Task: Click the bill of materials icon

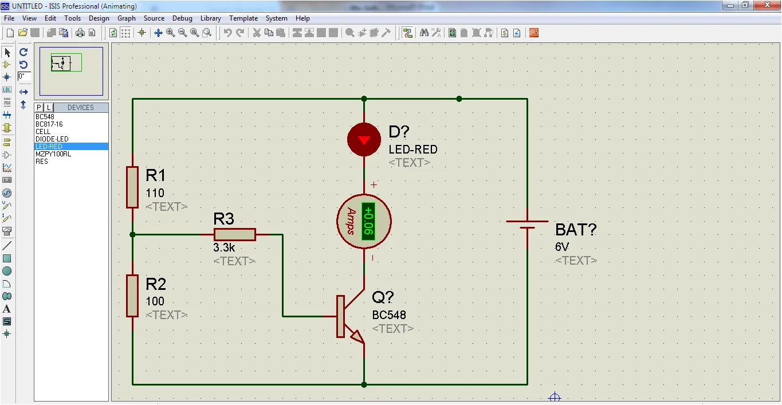Action: click(505, 33)
